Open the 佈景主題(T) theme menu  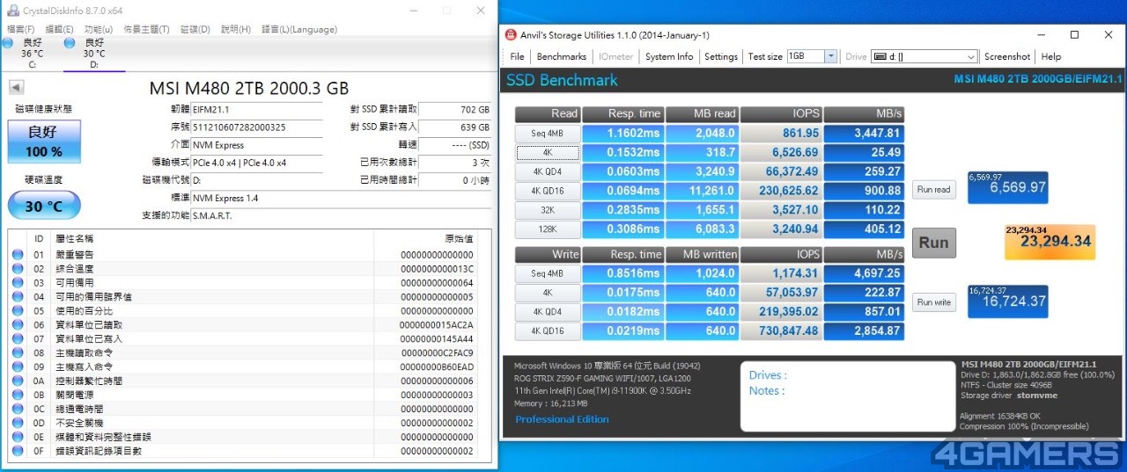(146, 29)
